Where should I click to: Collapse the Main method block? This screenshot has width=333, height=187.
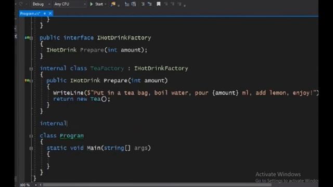point(31,149)
